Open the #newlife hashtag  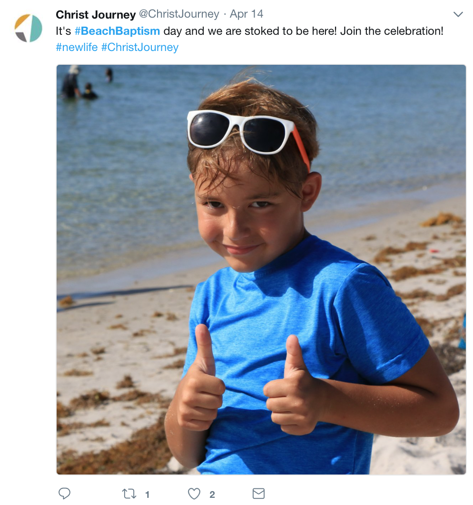click(77, 47)
